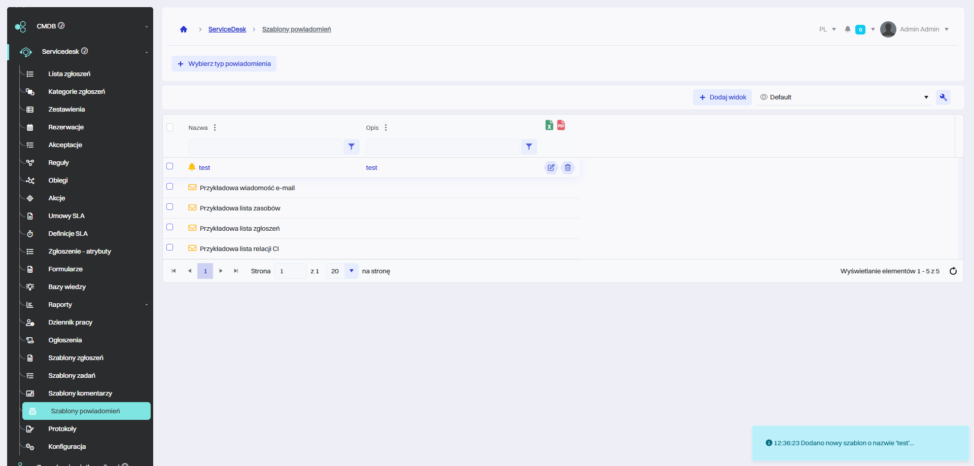Go to Bazy wiedzy menu item
Viewport: 974px width, 466px height.
pos(67,287)
